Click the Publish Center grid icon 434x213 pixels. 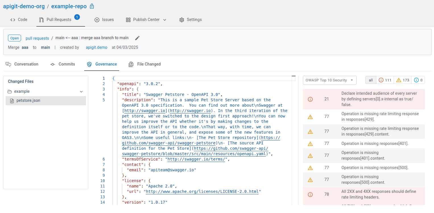tap(128, 20)
